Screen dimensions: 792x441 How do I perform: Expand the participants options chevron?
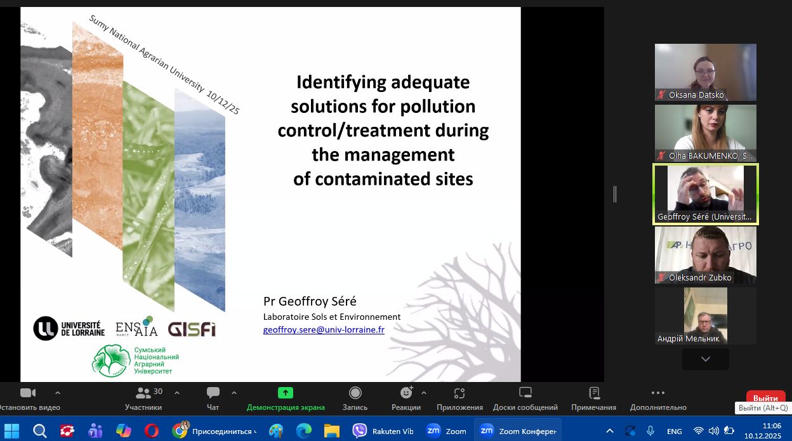(x=177, y=393)
